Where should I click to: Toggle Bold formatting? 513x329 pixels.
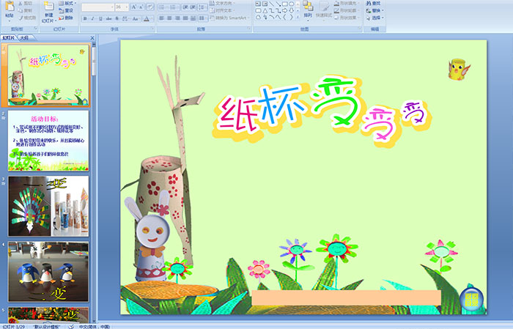click(85, 18)
